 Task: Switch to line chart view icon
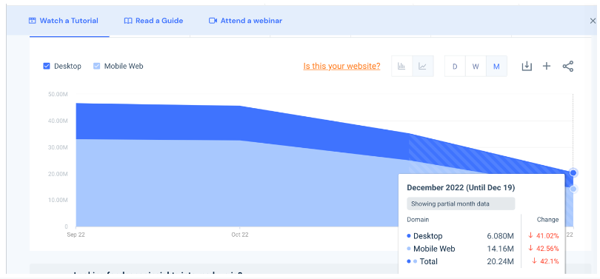423,66
